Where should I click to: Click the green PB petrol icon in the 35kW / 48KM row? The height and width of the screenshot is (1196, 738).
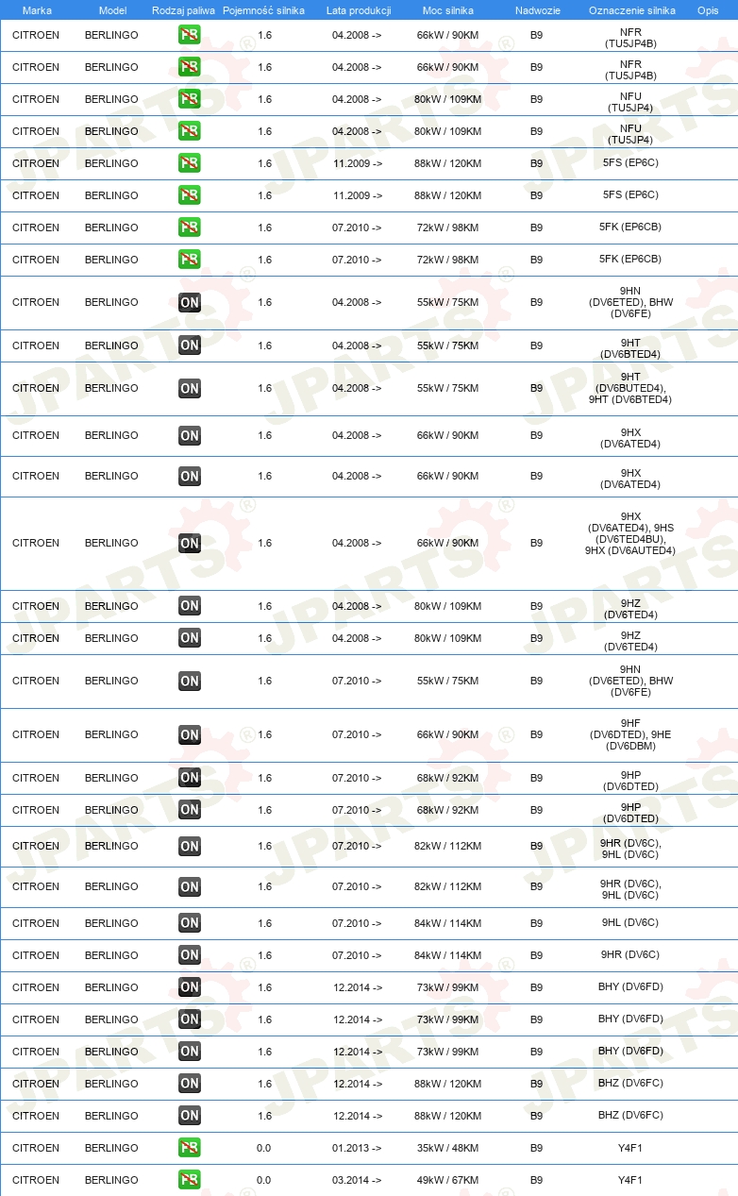click(190, 1148)
